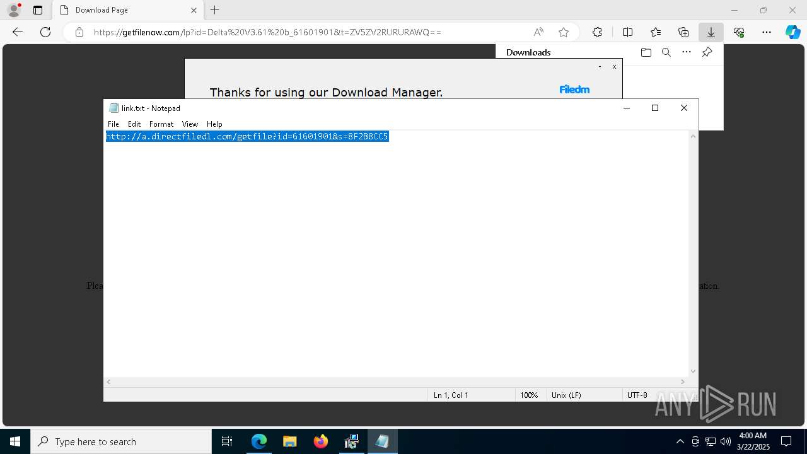The height and width of the screenshot is (454, 807).
Task: Click the highlighted directfiledl URL text
Action: coord(247,136)
